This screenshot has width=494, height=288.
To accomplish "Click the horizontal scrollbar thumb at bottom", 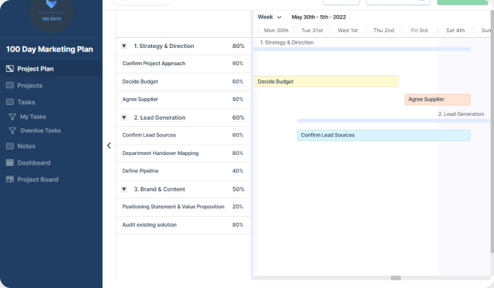I will point(395,278).
